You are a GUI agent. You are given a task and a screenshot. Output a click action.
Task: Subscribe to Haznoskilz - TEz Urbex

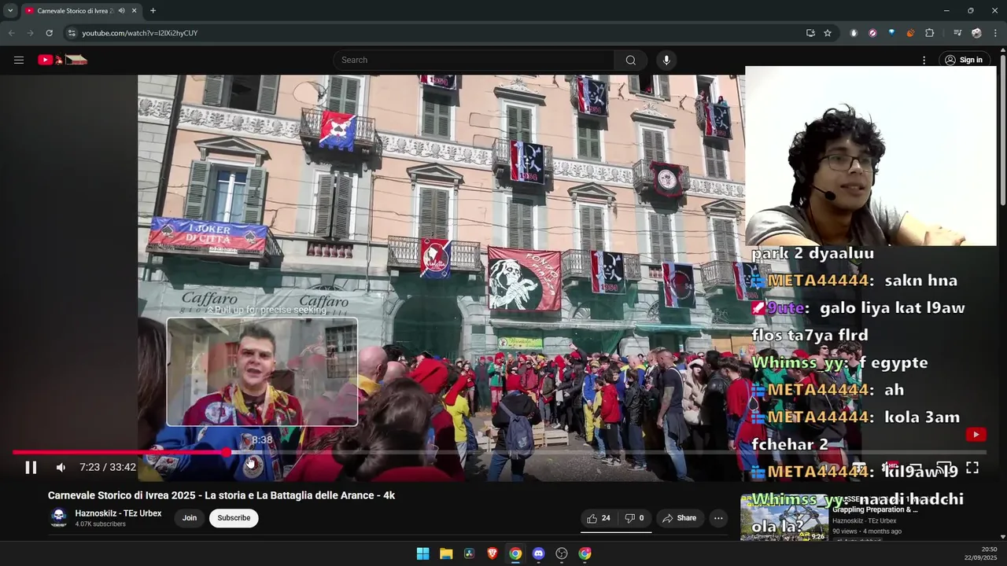[x=234, y=518]
